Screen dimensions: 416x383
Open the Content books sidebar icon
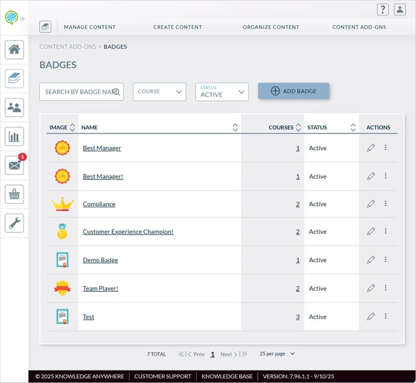14,79
